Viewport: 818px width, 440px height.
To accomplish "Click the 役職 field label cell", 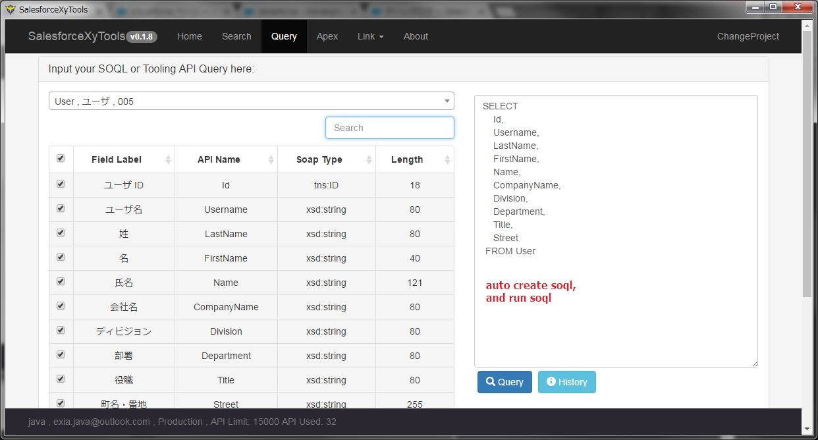I will tap(124, 380).
